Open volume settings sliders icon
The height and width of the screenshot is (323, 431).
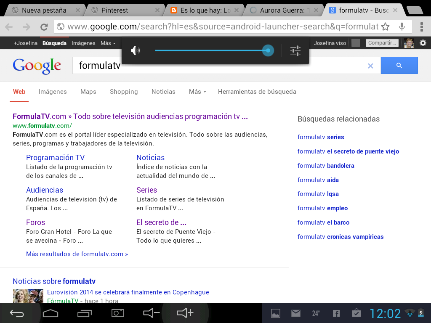click(x=295, y=50)
